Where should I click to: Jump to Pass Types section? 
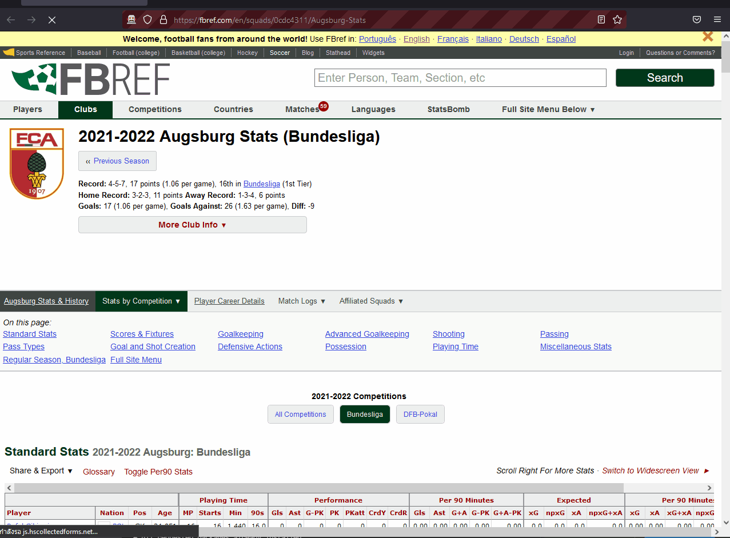23,346
